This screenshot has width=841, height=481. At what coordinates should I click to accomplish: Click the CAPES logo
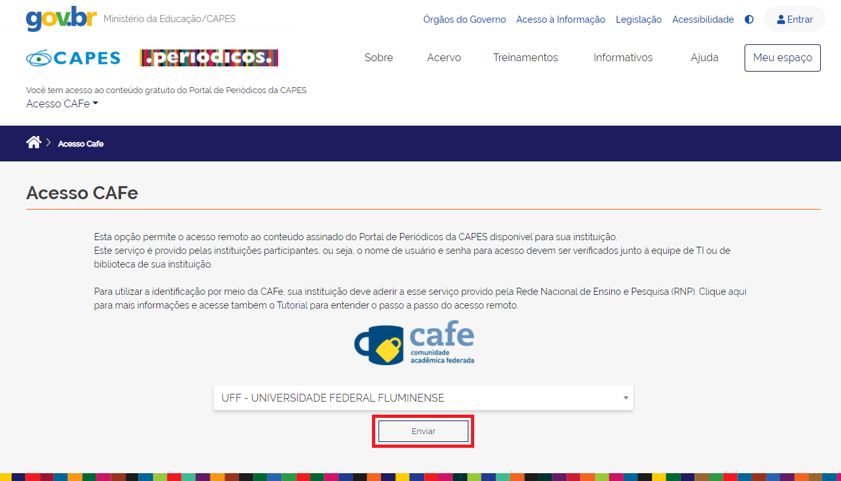73,57
